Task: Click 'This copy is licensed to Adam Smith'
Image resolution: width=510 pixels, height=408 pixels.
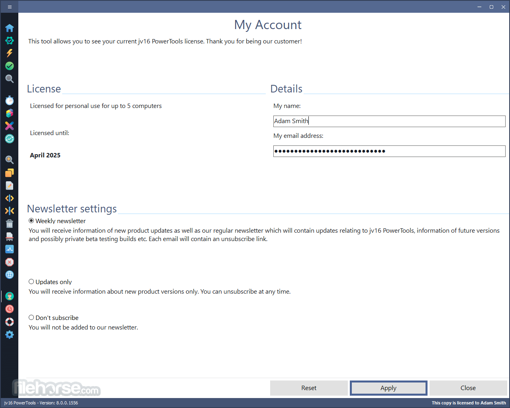Action: click(469, 403)
